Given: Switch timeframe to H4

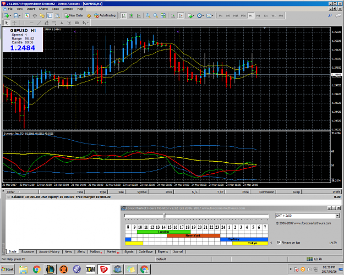Looking at the screenshot, I should (x=258, y=16).
